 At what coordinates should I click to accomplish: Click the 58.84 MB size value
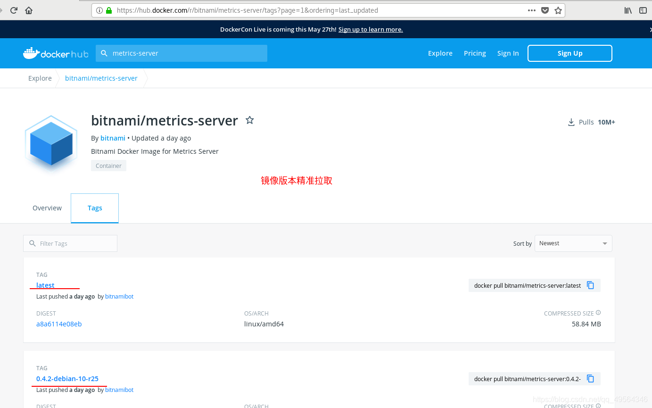(x=586, y=324)
